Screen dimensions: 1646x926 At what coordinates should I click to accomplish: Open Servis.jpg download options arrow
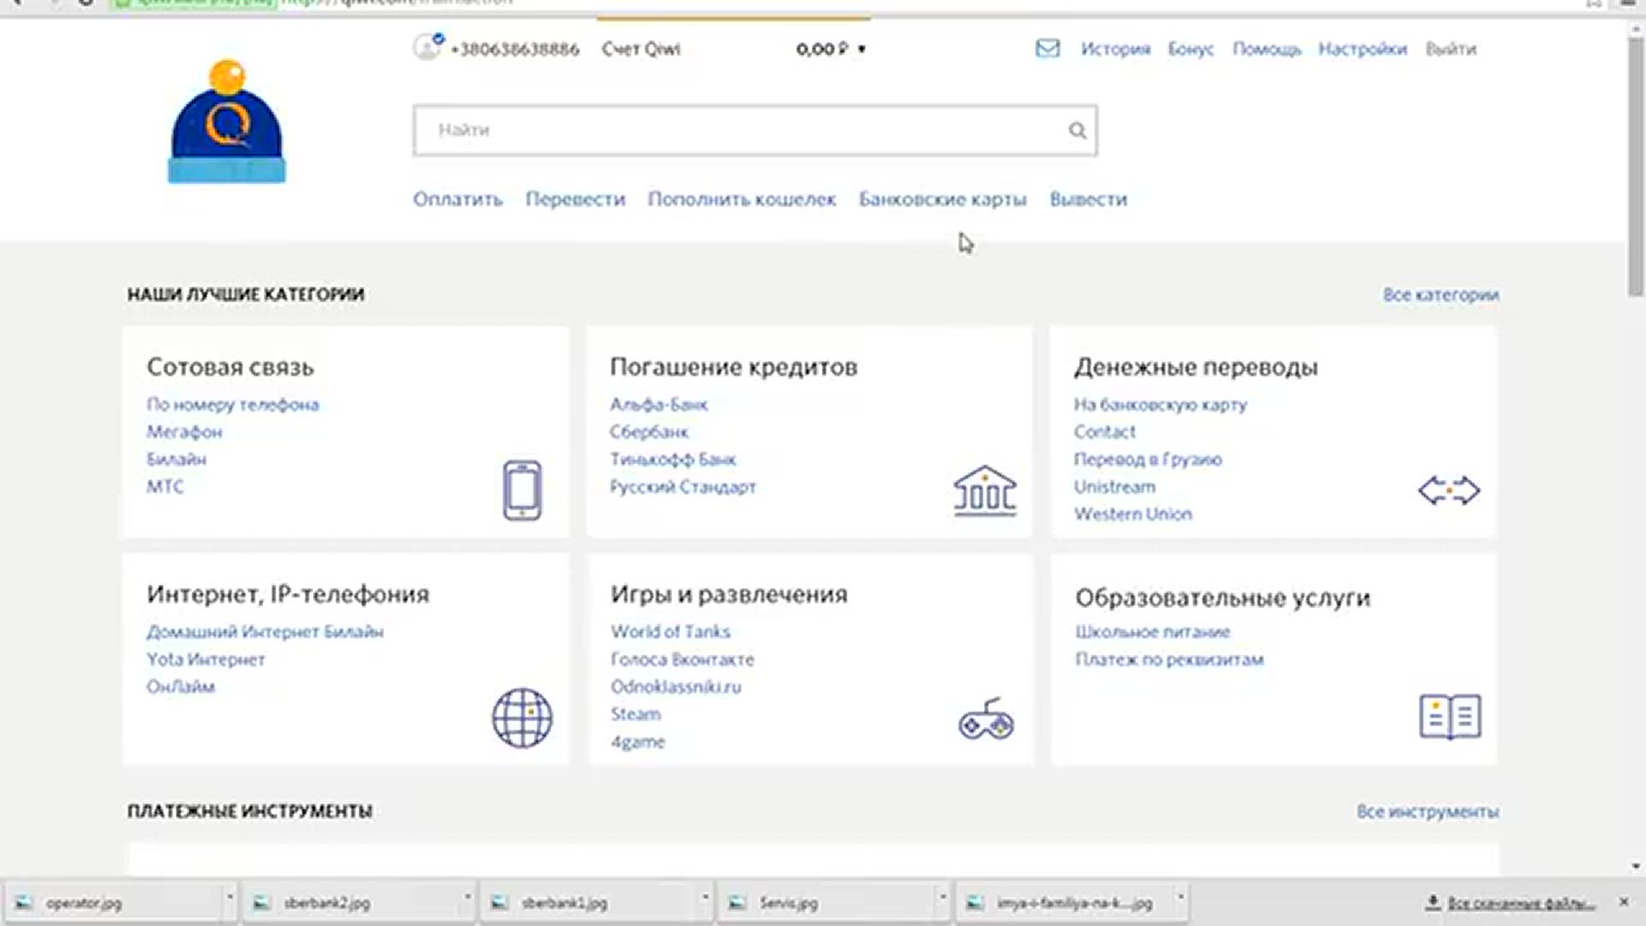pos(942,897)
